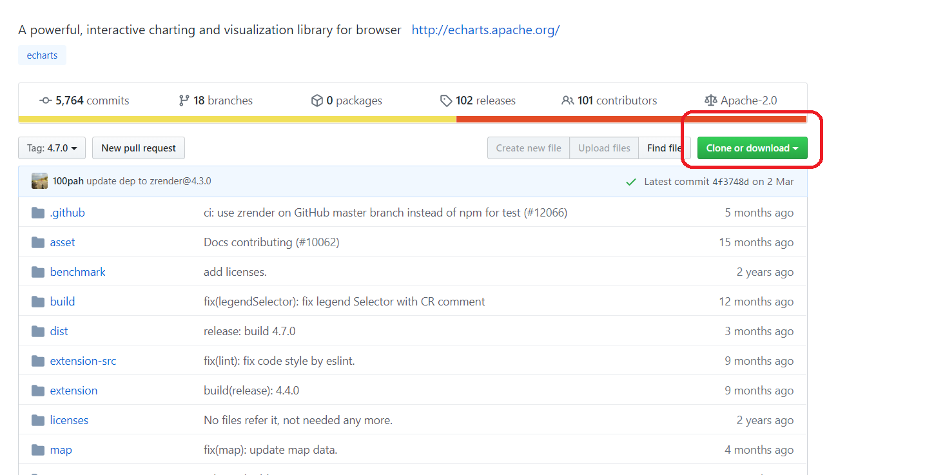This screenshot has width=945, height=475.
Task: Open the extension-src folder
Action: [83, 361]
